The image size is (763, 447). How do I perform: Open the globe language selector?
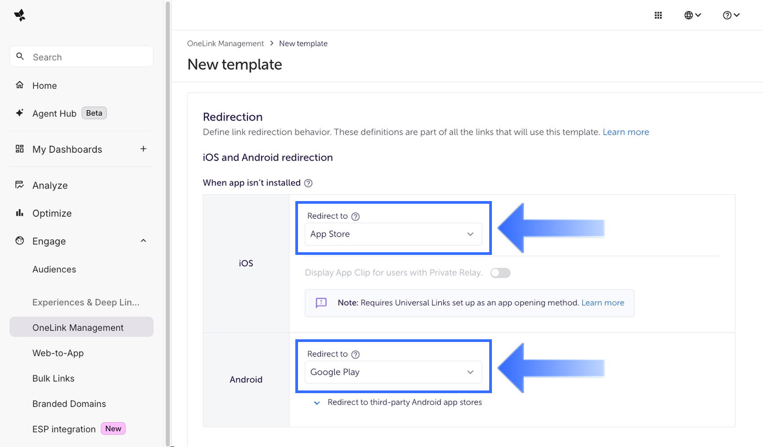pyautogui.click(x=692, y=15)
